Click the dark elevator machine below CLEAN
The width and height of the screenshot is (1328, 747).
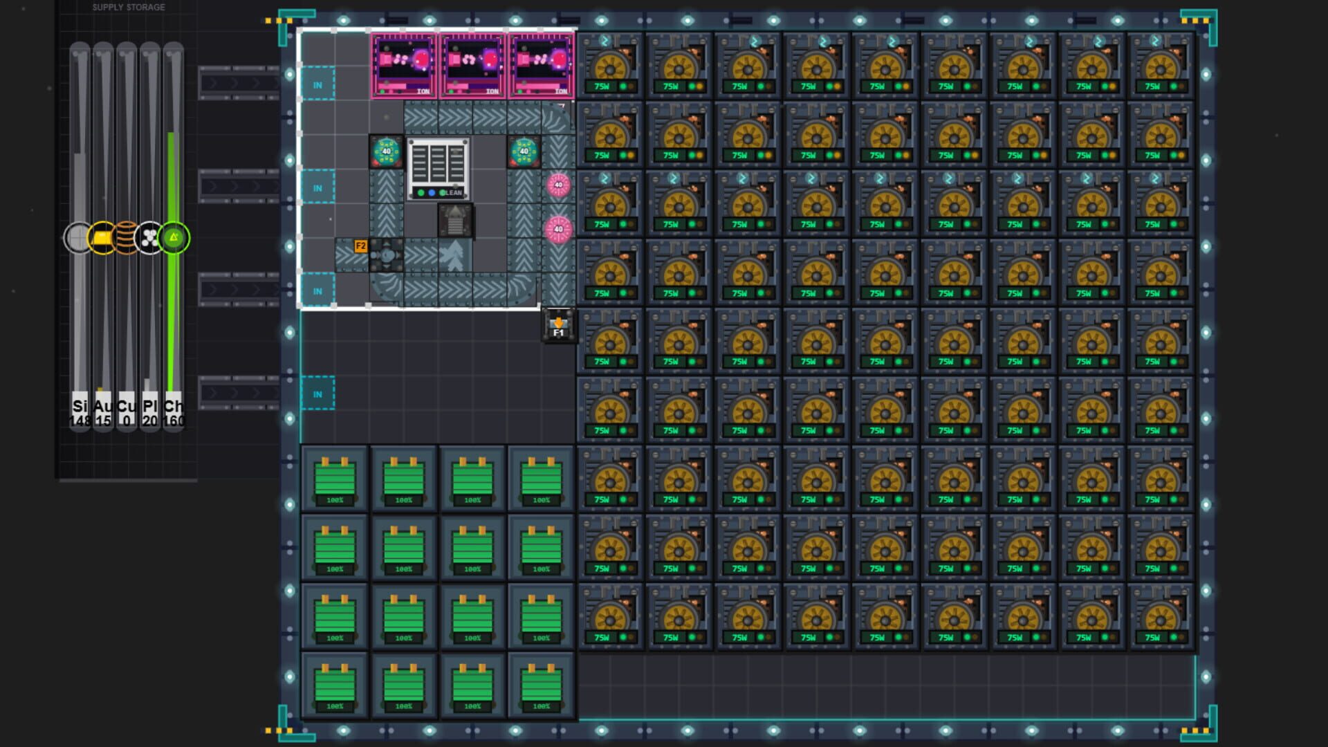pyautogui.click(x=456, y=221)
